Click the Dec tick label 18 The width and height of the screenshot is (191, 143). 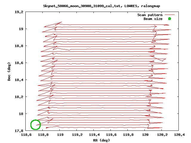click(21, 114)
